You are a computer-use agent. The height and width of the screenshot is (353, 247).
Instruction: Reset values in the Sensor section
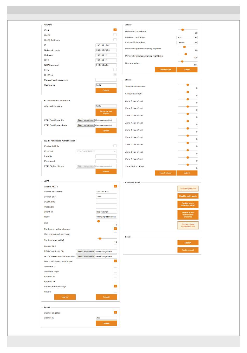(x=165, y=70)
